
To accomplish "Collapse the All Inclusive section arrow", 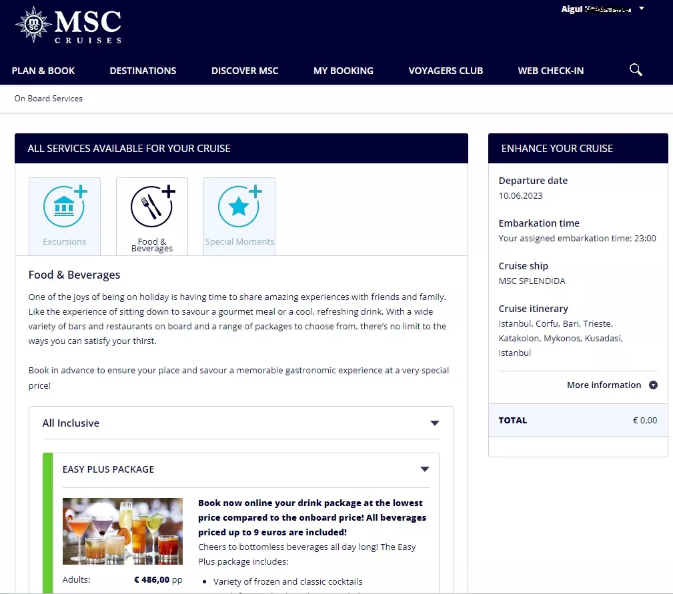I will [435, 423].
